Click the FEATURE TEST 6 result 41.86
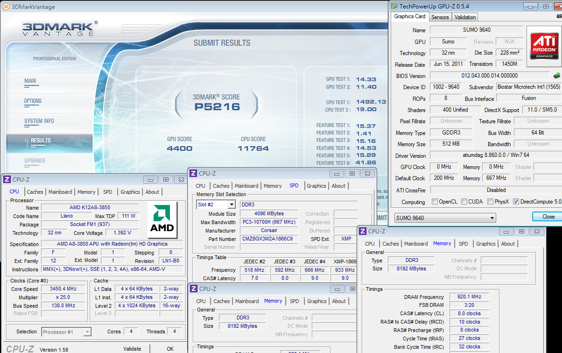This screenshot has width=562, height=353. (x=366, y=163)
